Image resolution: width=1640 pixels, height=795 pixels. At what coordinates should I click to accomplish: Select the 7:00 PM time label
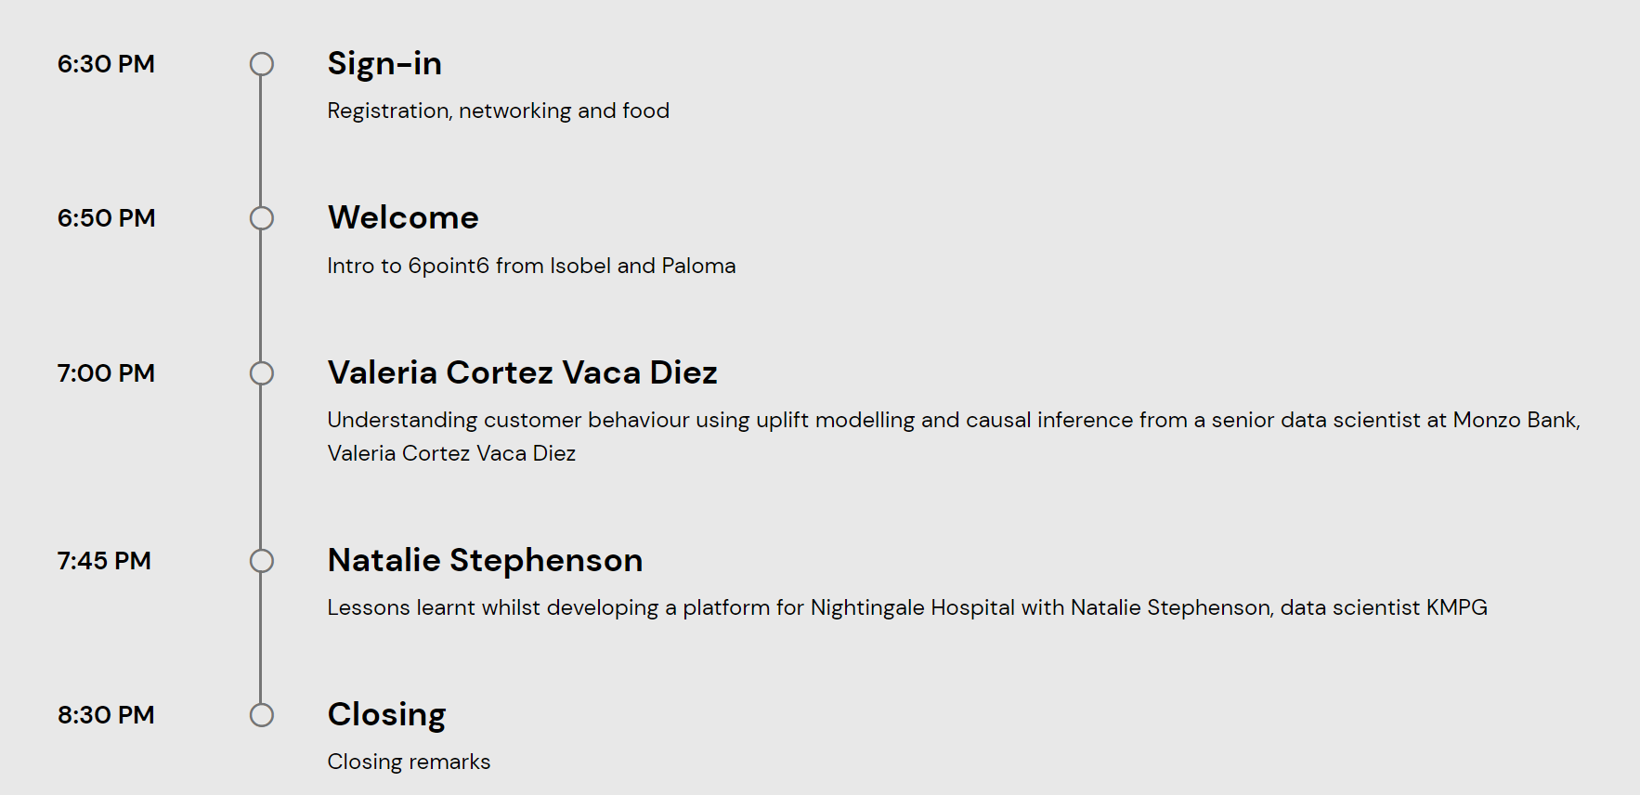(106, 373)
